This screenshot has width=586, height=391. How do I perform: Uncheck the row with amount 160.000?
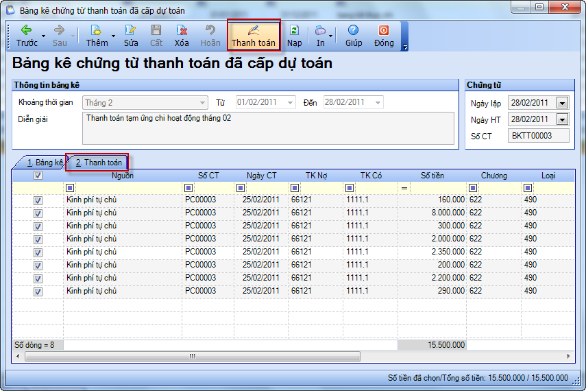click(38, 200)
